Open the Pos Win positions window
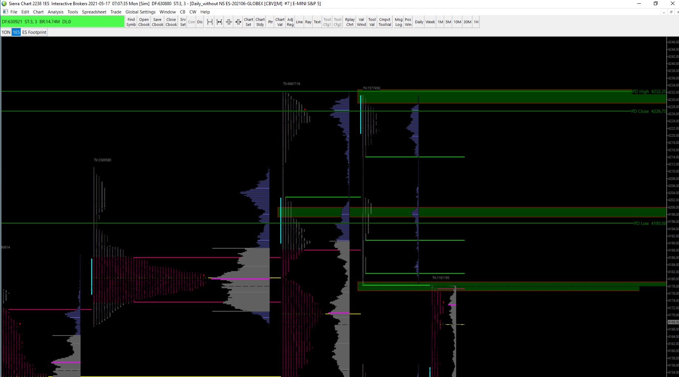679x377 pixels. [408, 22]
